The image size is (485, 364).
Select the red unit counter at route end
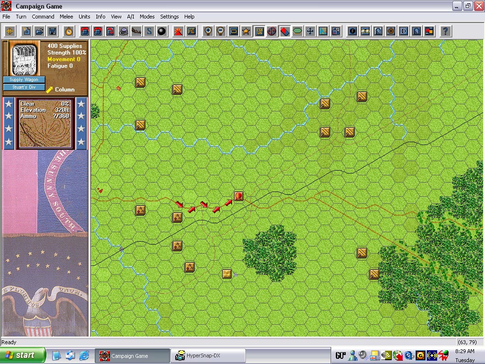[238, 196]
